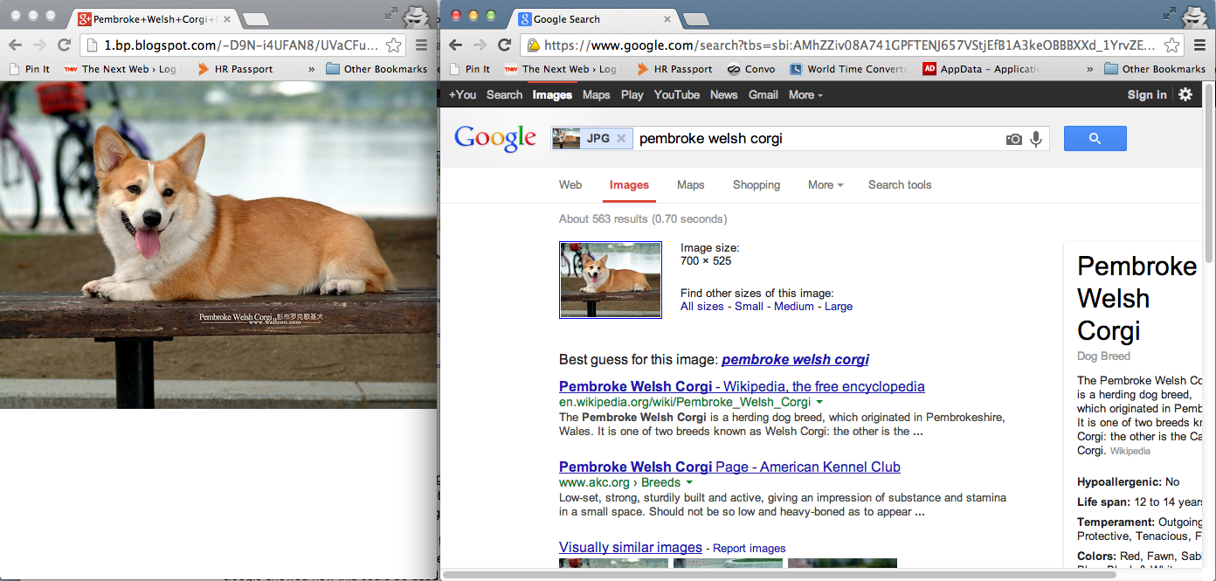The width and height of the screenshot is (1216, 581).
Task: Click Play in the Google bar
Action: [x=632, y=94]
